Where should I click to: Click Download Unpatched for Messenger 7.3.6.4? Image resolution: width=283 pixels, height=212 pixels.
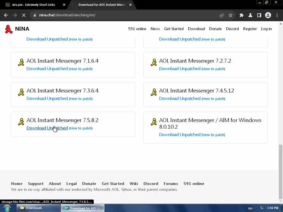click(x=47, y=99)
